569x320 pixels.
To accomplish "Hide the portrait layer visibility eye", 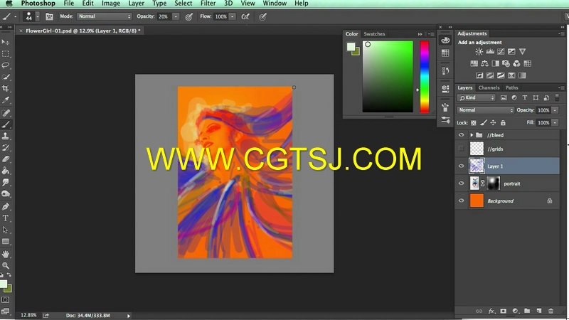I will [461, 183].
